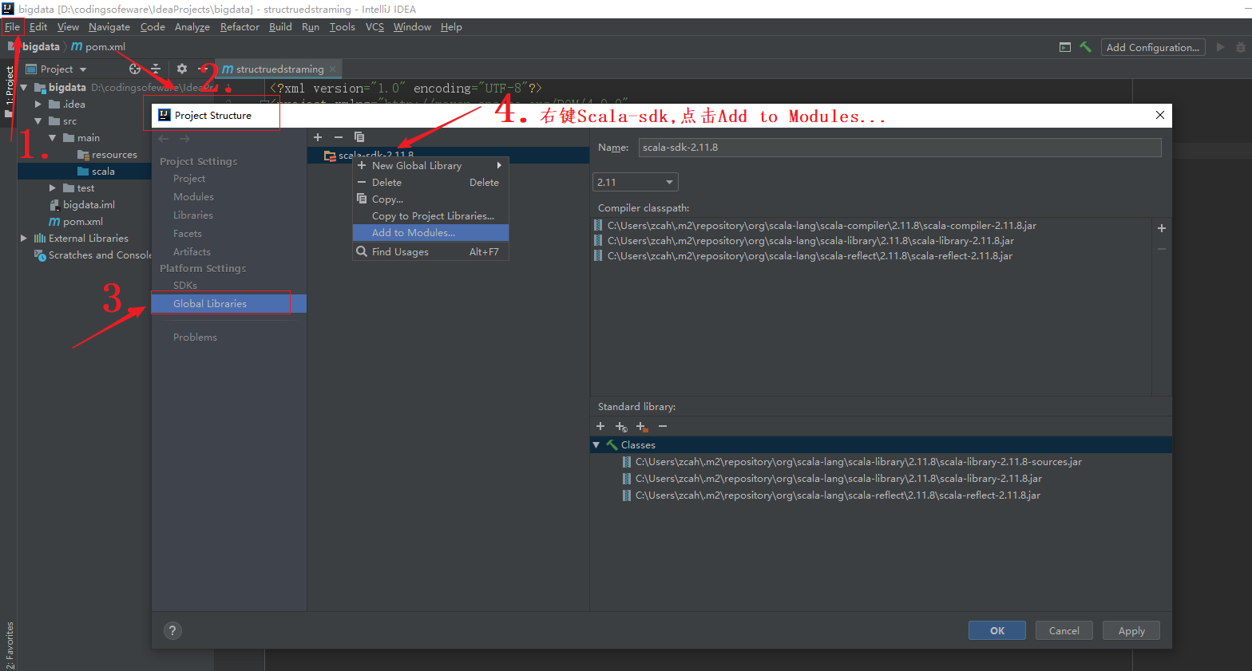Select resources folder in project tree
Image resolution: width=1252 pixels, height=671 pixels.
[x=114, y=155]
